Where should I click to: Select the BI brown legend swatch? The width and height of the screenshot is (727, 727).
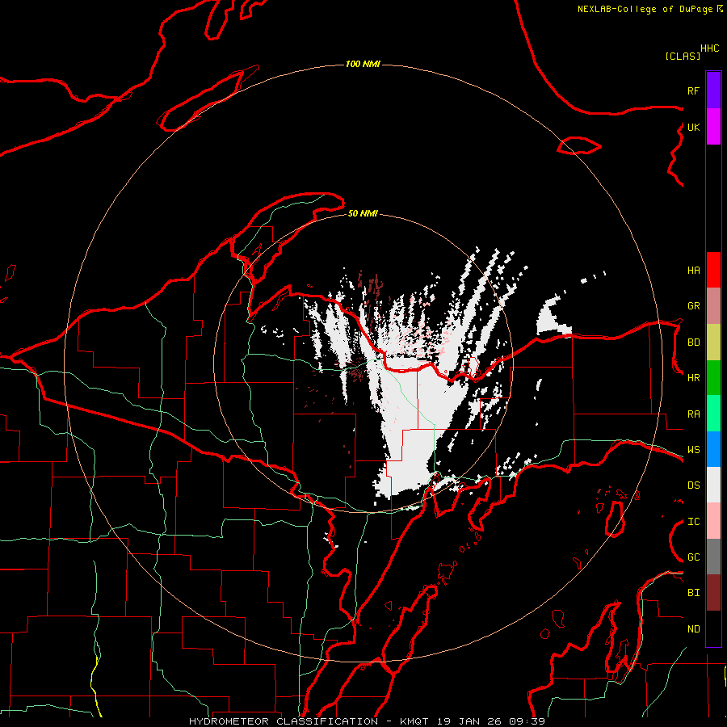(713, 593)
